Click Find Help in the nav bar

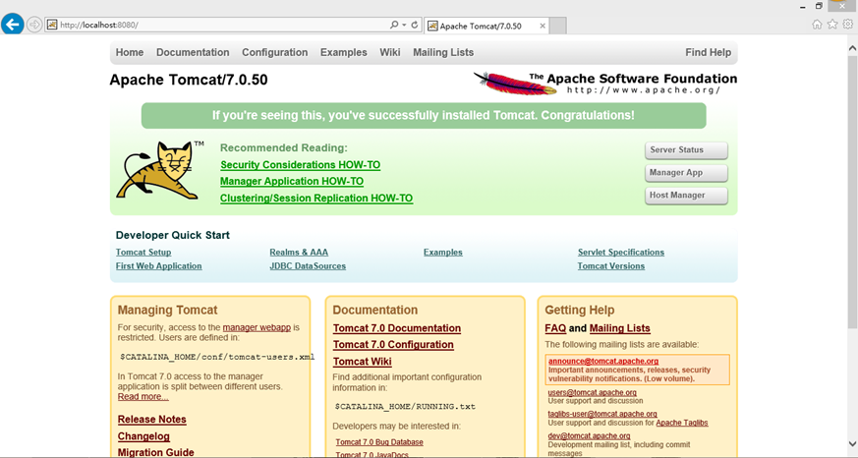point(708,52)
